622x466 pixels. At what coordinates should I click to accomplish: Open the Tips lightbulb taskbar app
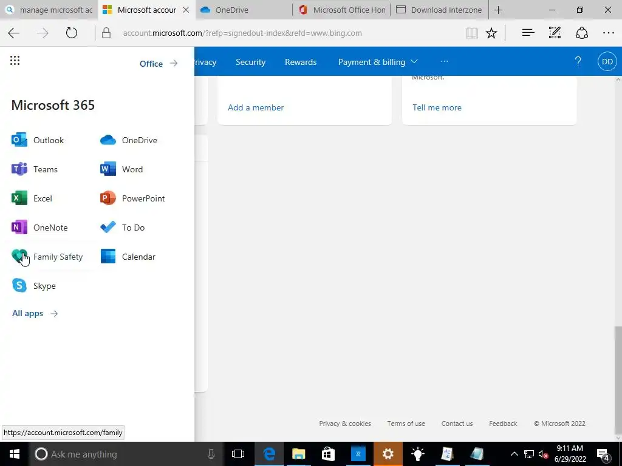pyautogui.click(x=417, y=454)
